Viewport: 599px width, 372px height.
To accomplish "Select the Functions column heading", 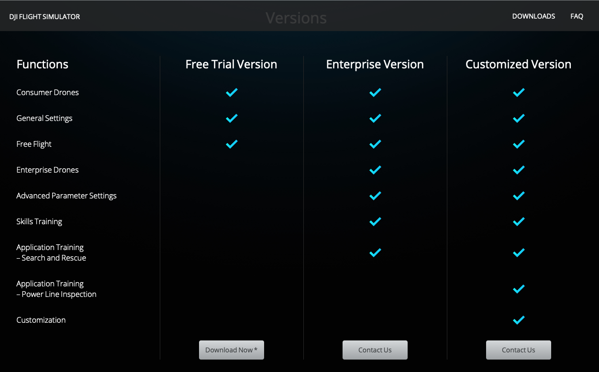I will 43,64.
